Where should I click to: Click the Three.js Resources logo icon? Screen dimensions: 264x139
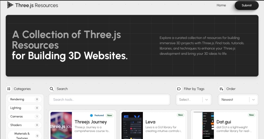tap(10, 5)
